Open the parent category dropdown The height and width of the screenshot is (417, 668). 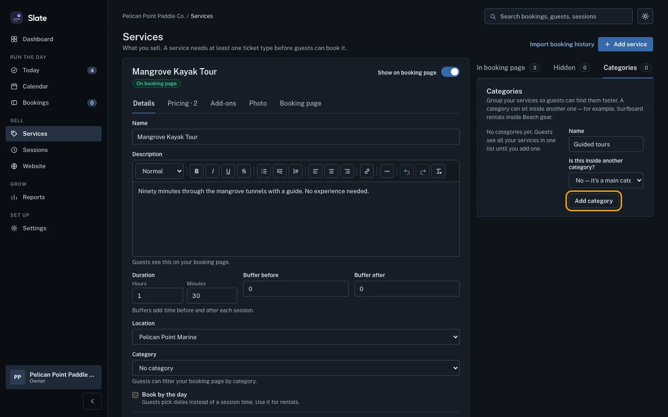[x=606, y=180]
